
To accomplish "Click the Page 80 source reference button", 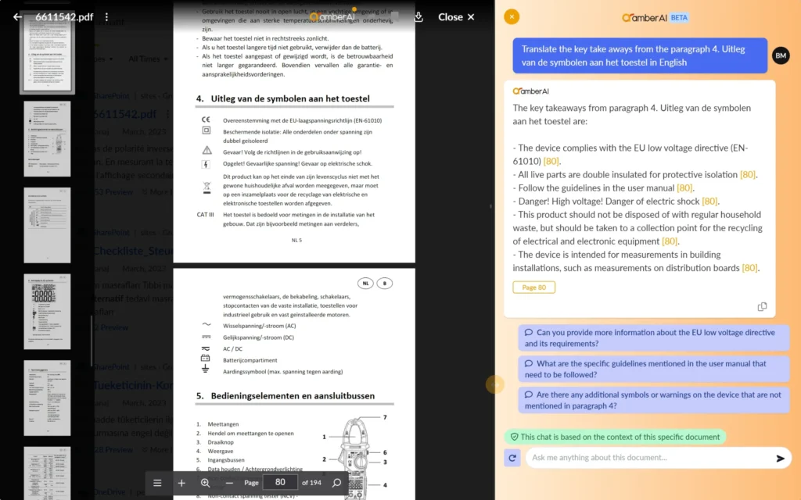I will point(534,287).
